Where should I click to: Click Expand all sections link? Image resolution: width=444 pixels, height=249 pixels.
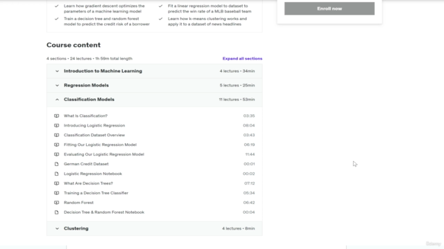point(242,58)
